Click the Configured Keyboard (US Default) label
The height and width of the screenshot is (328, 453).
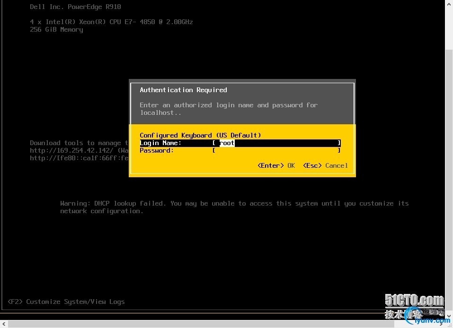point(200,135)
